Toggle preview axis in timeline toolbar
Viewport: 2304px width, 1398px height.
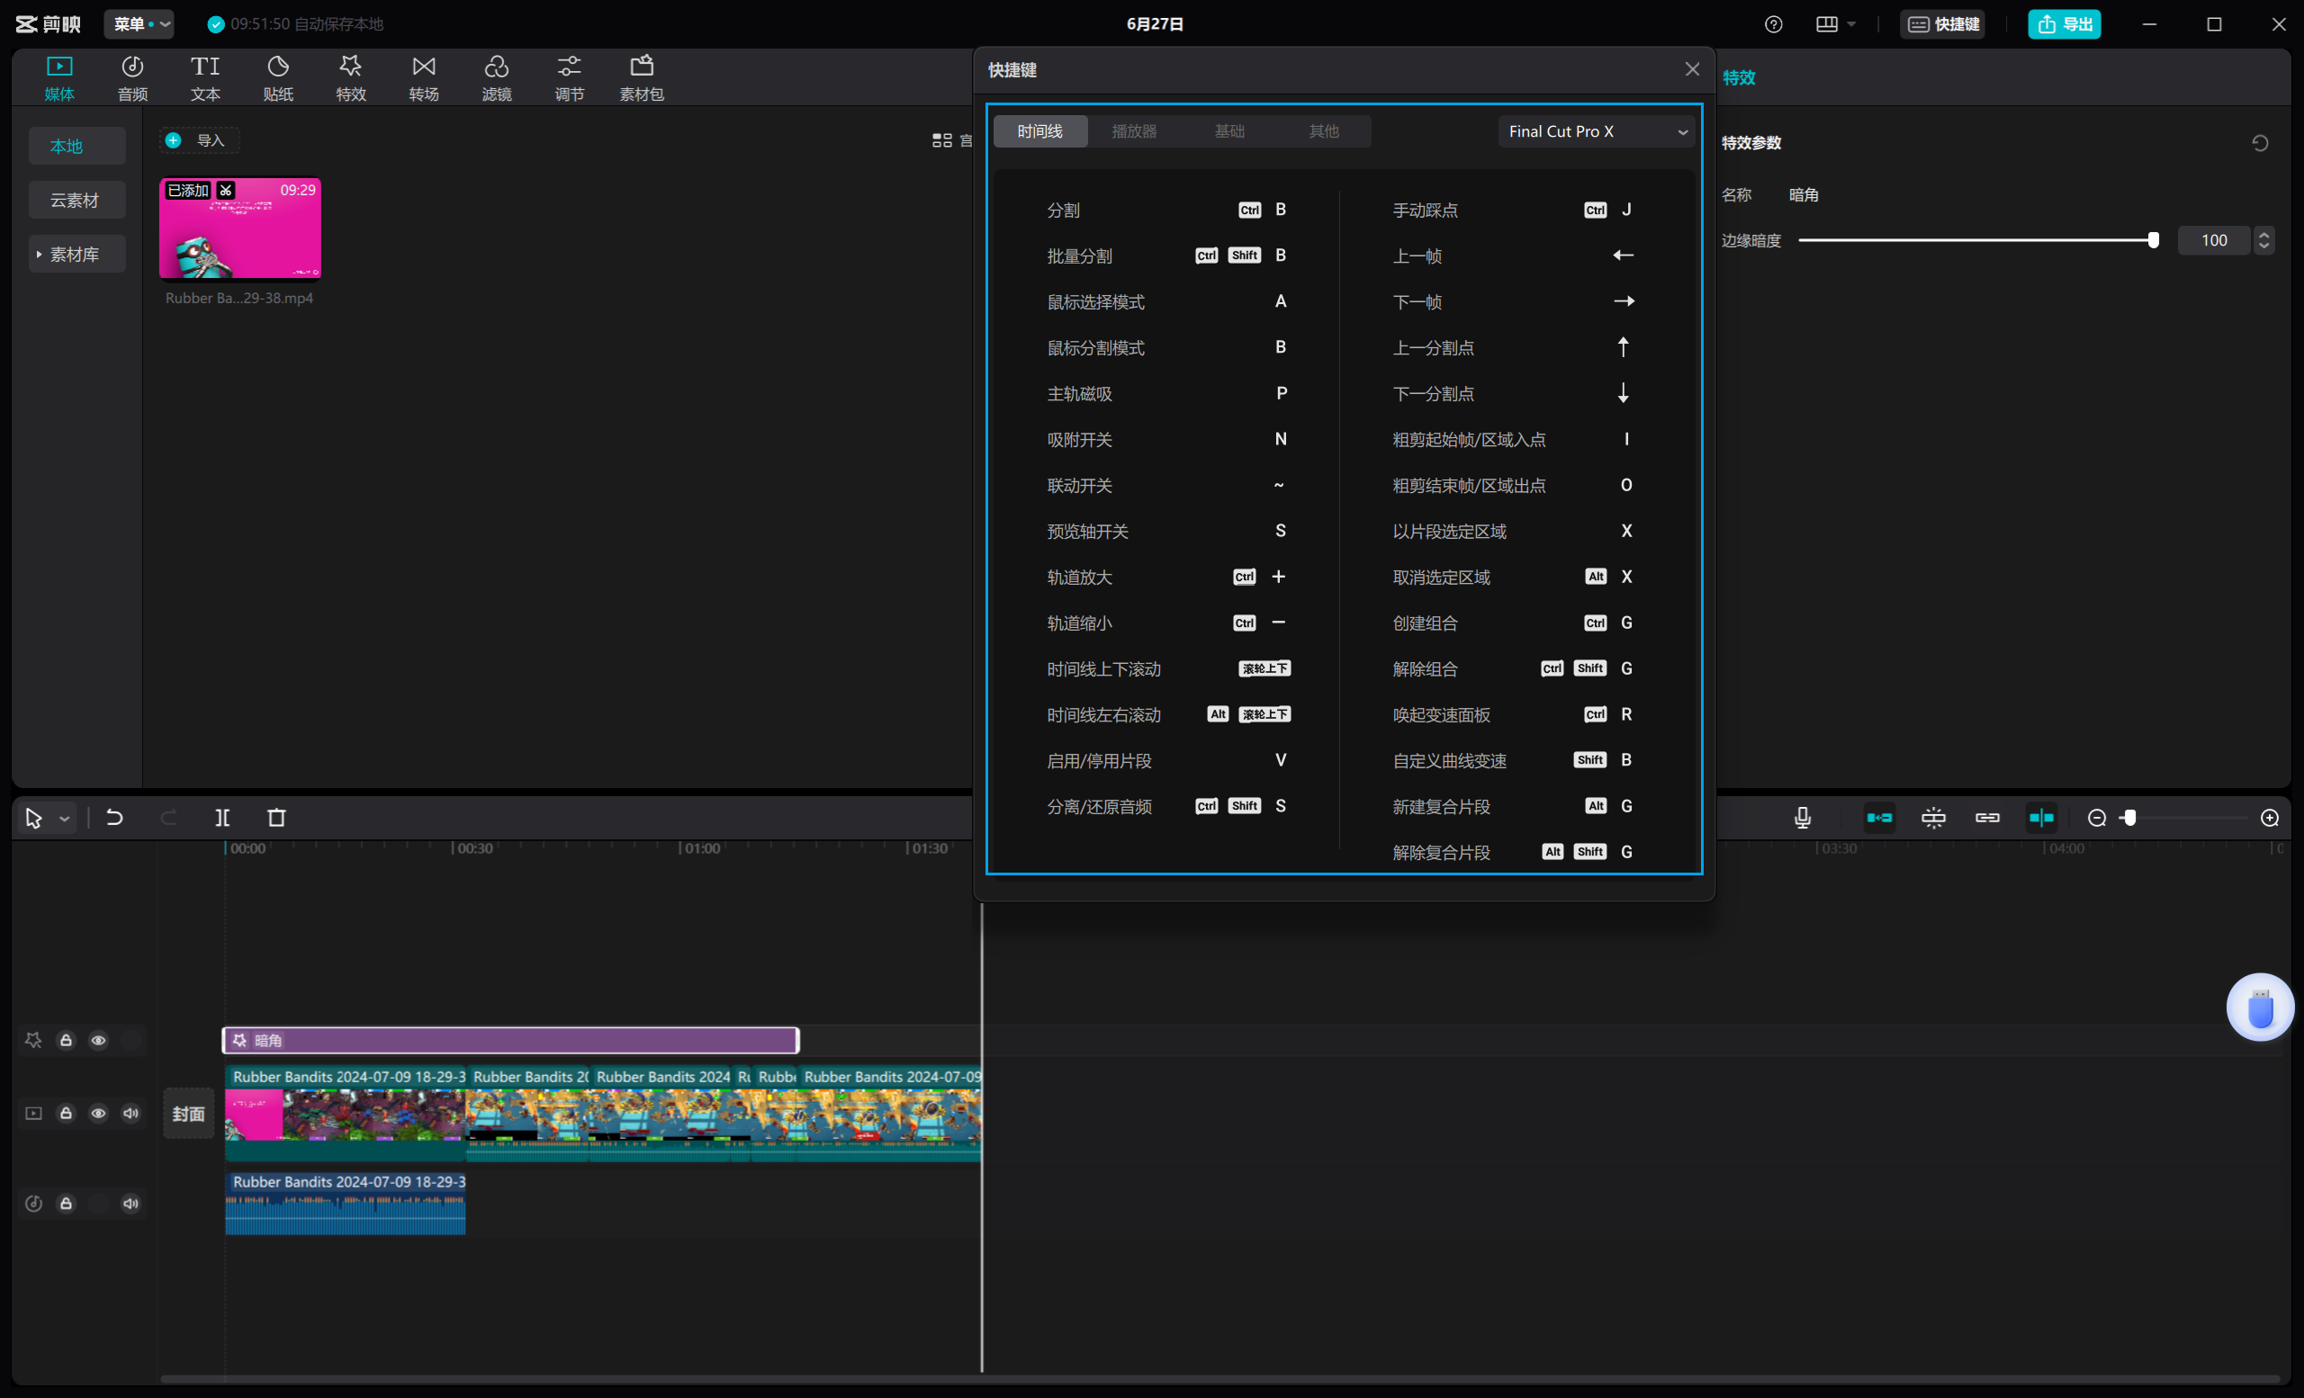[x=2042, y=818]
